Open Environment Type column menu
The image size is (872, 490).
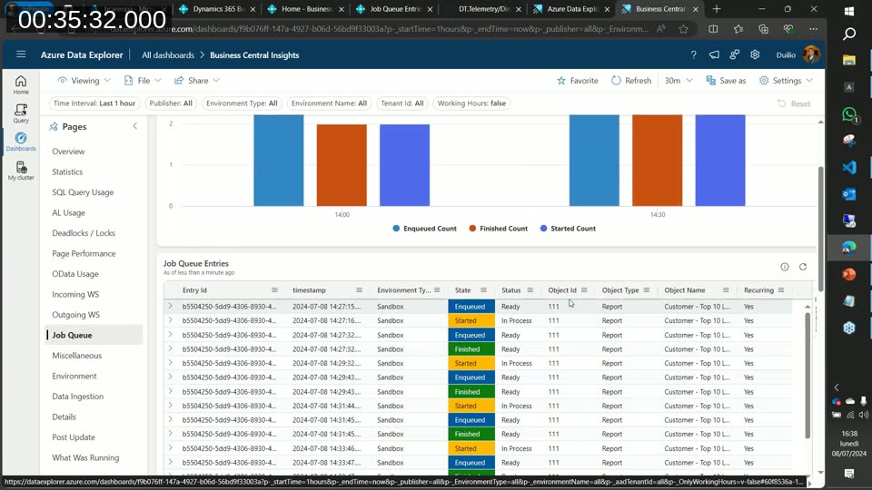point(437,290)
